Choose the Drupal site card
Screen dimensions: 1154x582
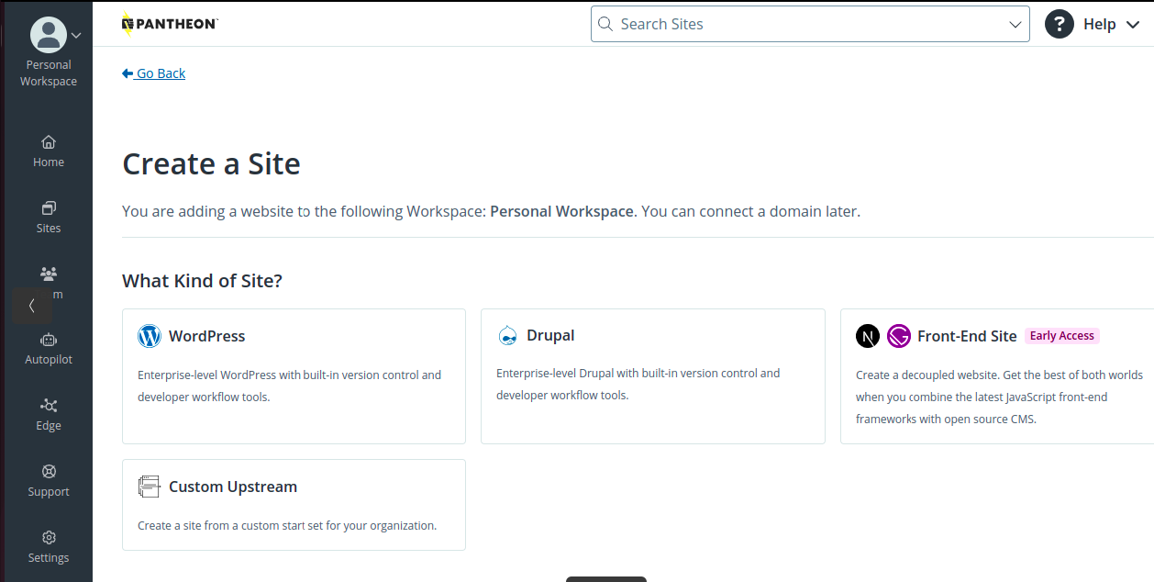point(652,376)
